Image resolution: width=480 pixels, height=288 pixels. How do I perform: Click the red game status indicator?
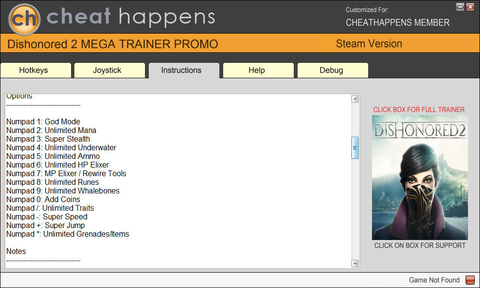pyautogui.click(x=470, y=280)
